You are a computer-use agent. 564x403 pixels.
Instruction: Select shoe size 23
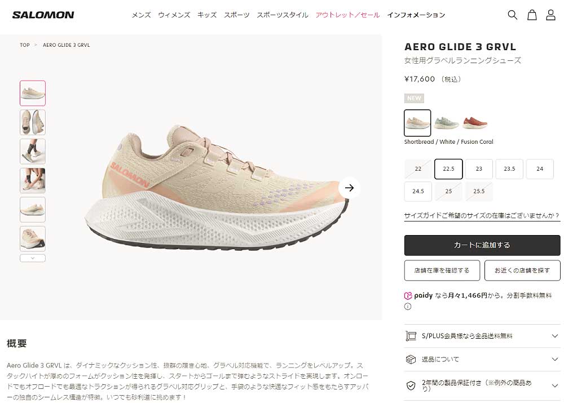pos(479,169)
